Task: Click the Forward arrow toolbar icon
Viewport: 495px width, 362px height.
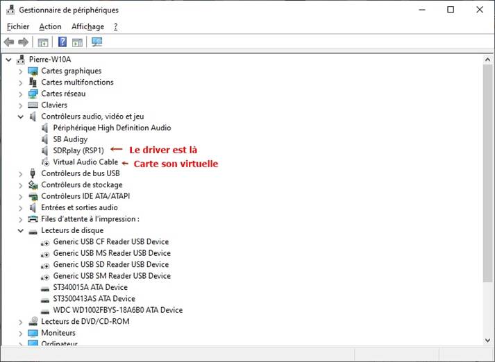Action: [24, 42]
